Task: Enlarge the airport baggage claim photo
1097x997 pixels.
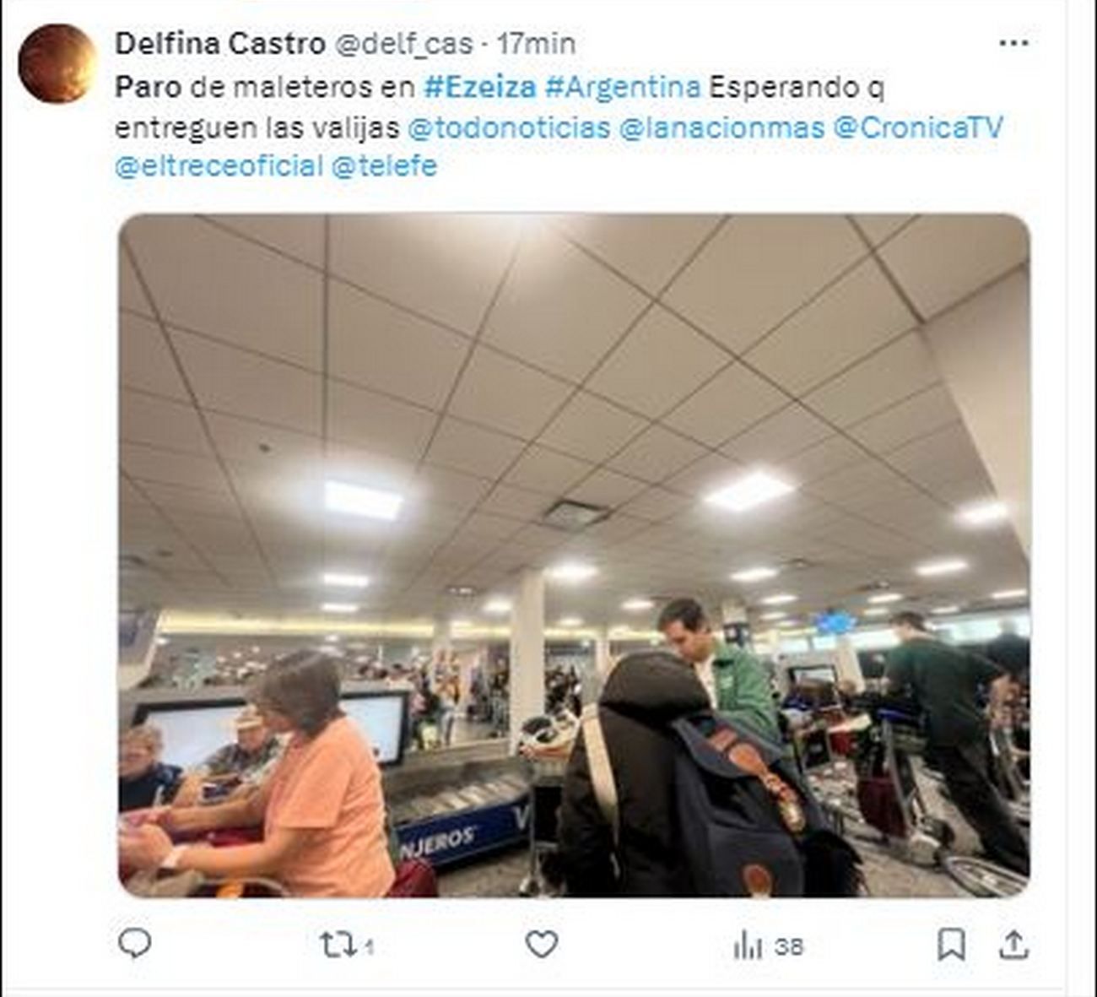Action: (574, 555)
